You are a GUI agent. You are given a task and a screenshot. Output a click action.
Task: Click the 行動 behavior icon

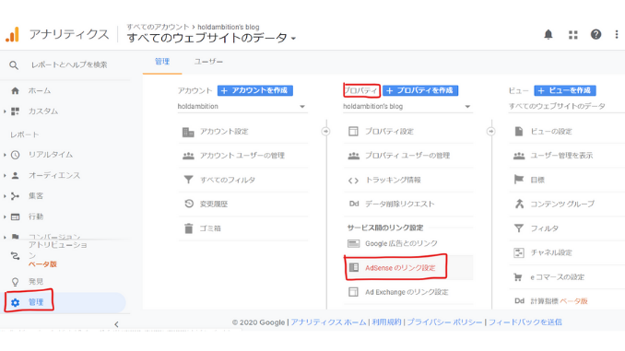pos(15,216)
